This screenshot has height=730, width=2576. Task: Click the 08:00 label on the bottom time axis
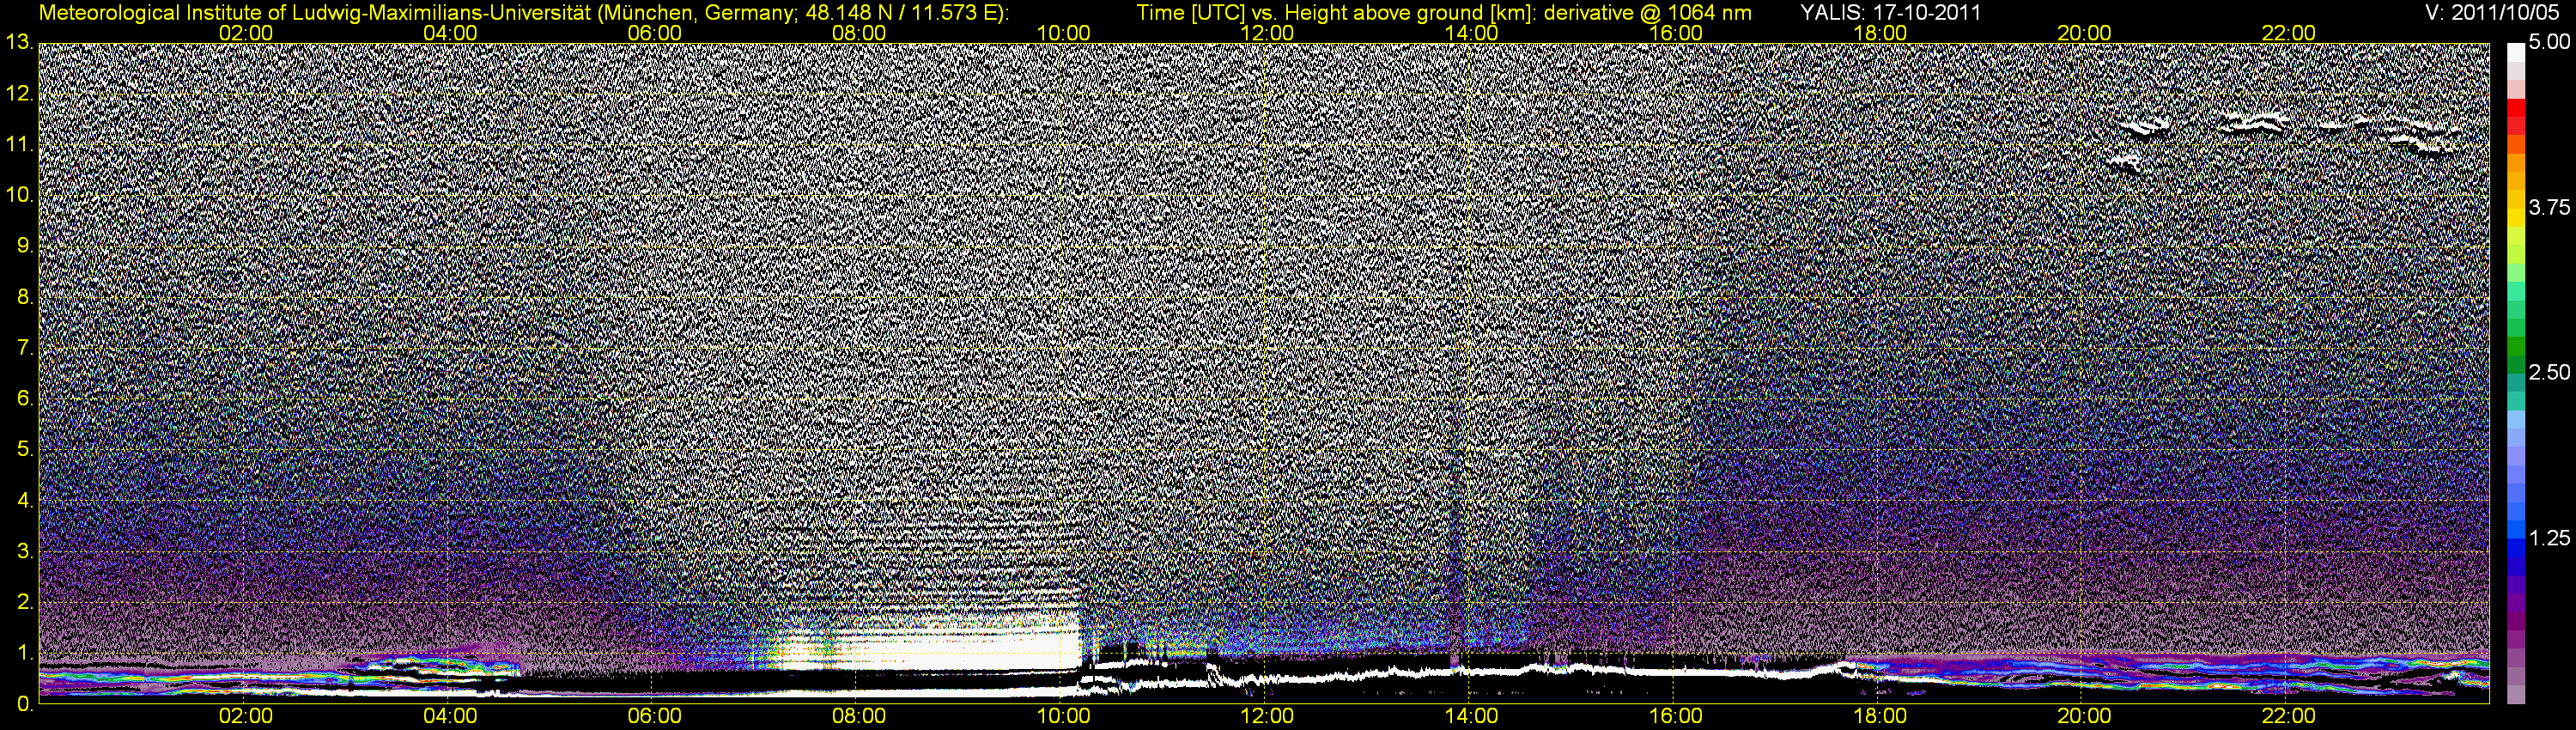[859, 716]
